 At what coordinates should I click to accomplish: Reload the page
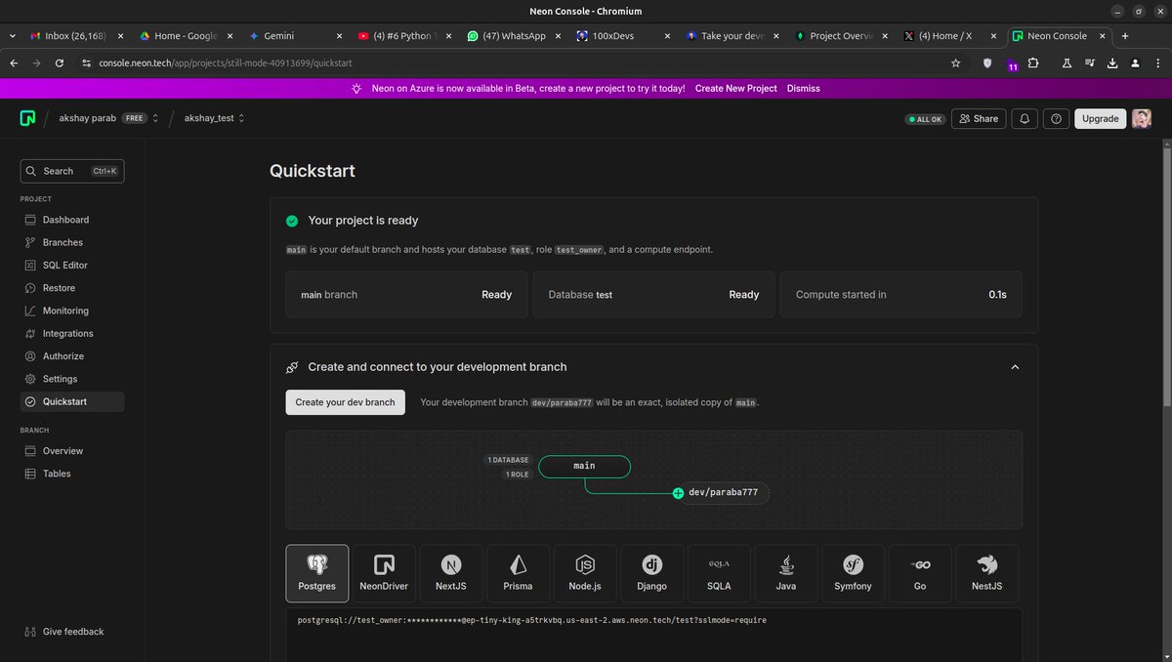pyautogui.click(x=60, y=62)
